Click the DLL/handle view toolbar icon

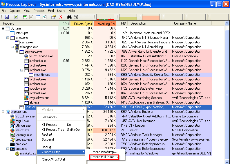tap(45, 17)
